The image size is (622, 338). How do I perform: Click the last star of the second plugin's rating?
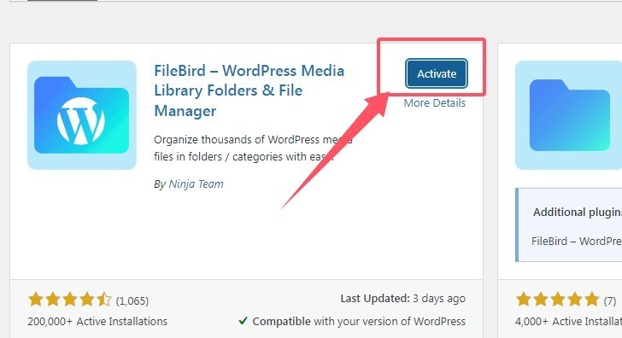point(591,300)
